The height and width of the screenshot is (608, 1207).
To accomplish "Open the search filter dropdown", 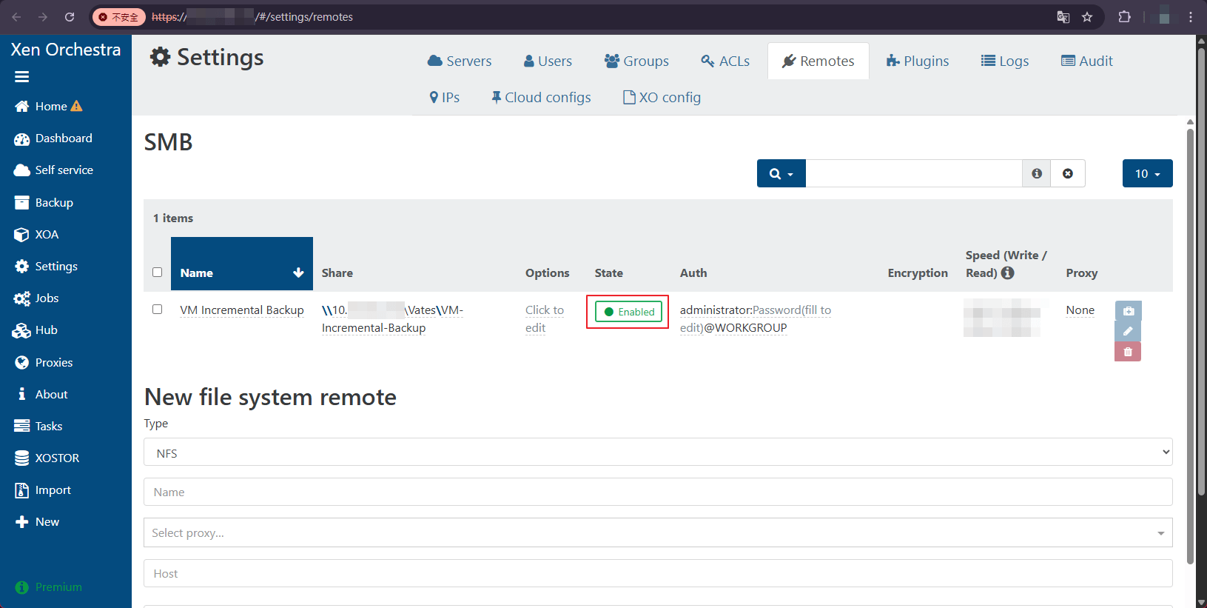I will pyautogui.click(x=781, y=173).
